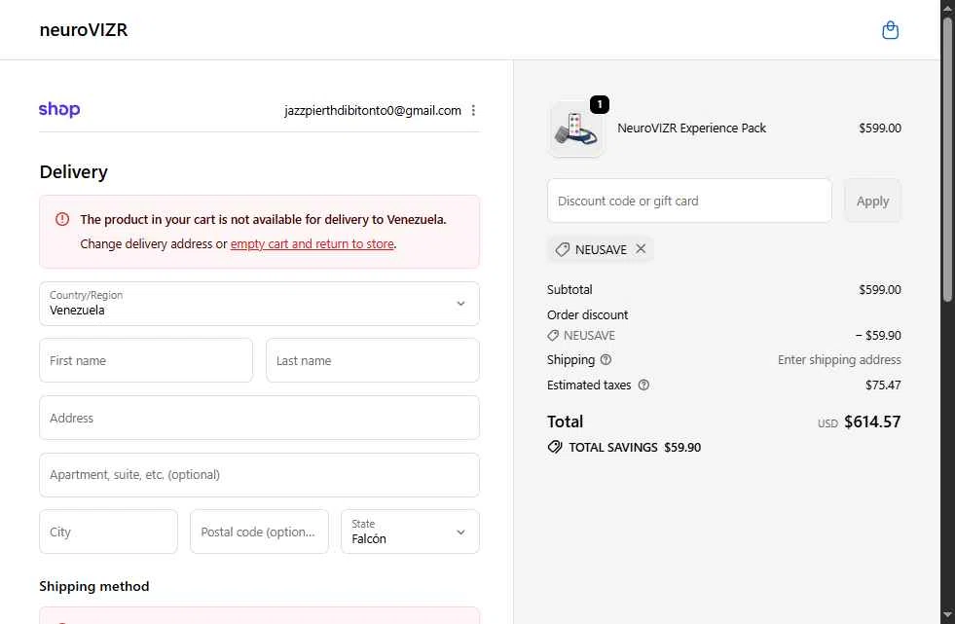The height and width of the screenshot is (624, 955).
Task: Click the tag icon on NEUSAVE chip
Action: (x=562, y=249)
